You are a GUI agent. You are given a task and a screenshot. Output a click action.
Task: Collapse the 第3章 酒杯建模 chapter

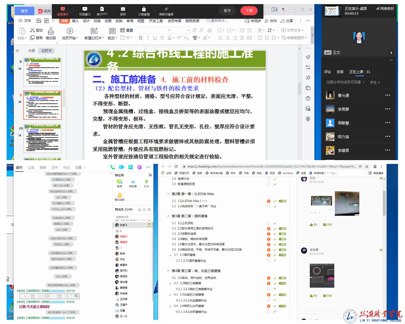tap(168, 216)
